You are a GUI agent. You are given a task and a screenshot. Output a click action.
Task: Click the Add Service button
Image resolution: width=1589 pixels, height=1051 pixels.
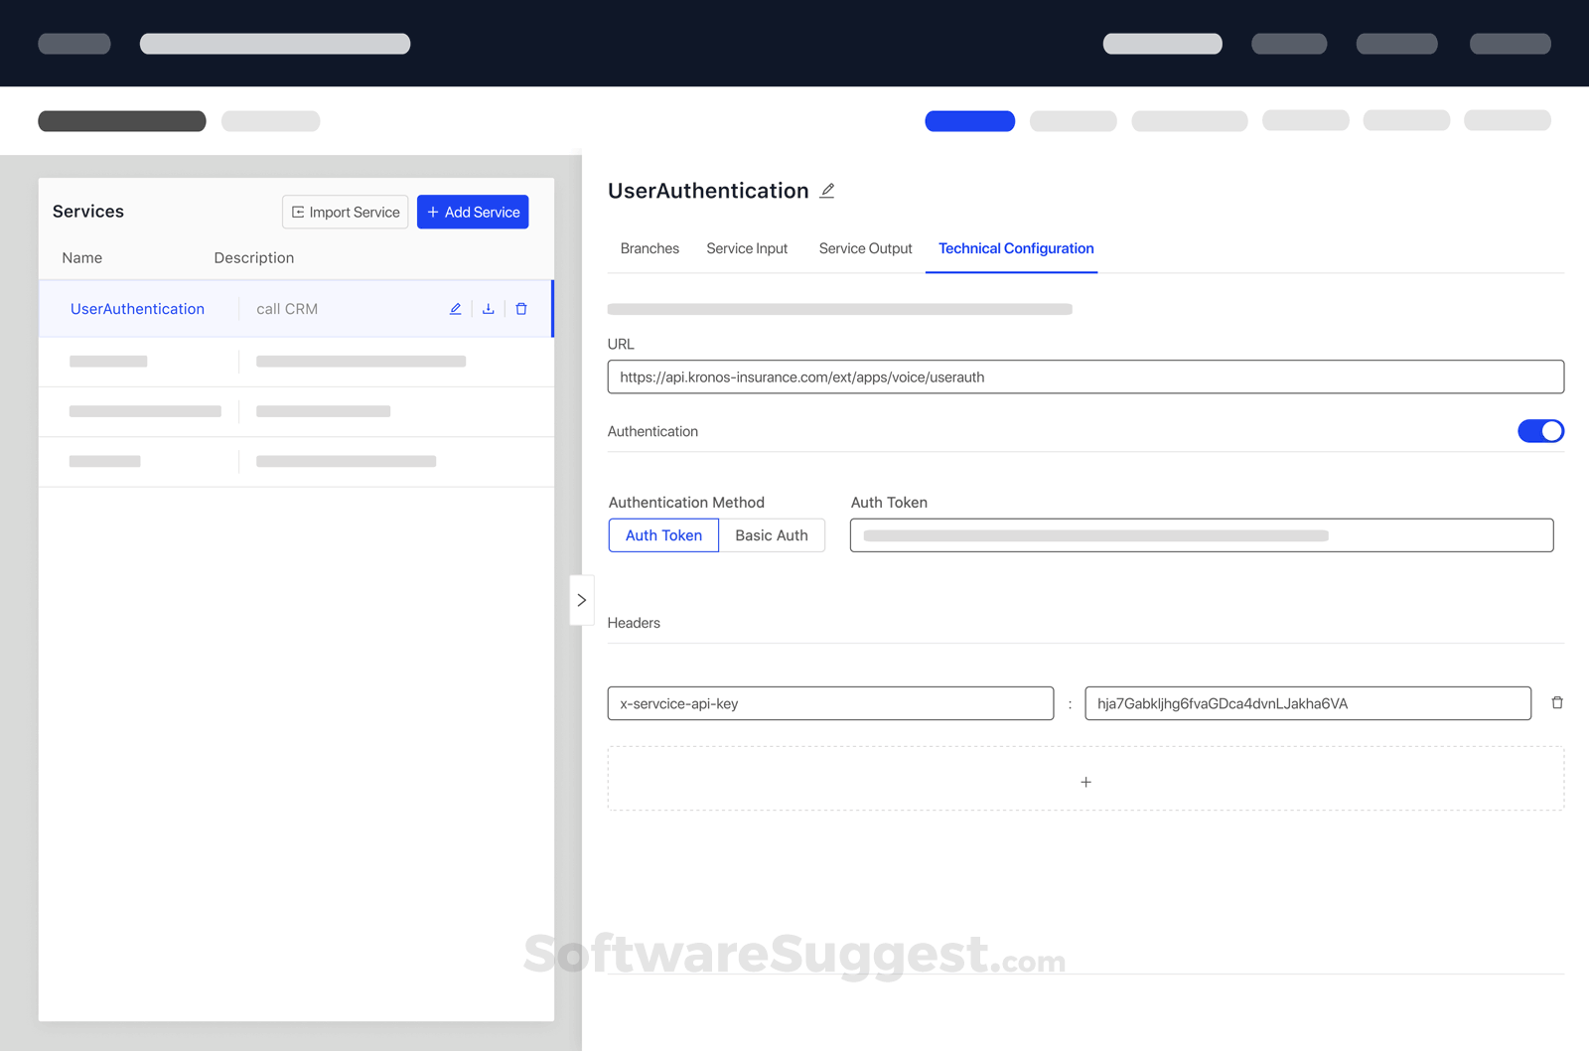(473, 211)
